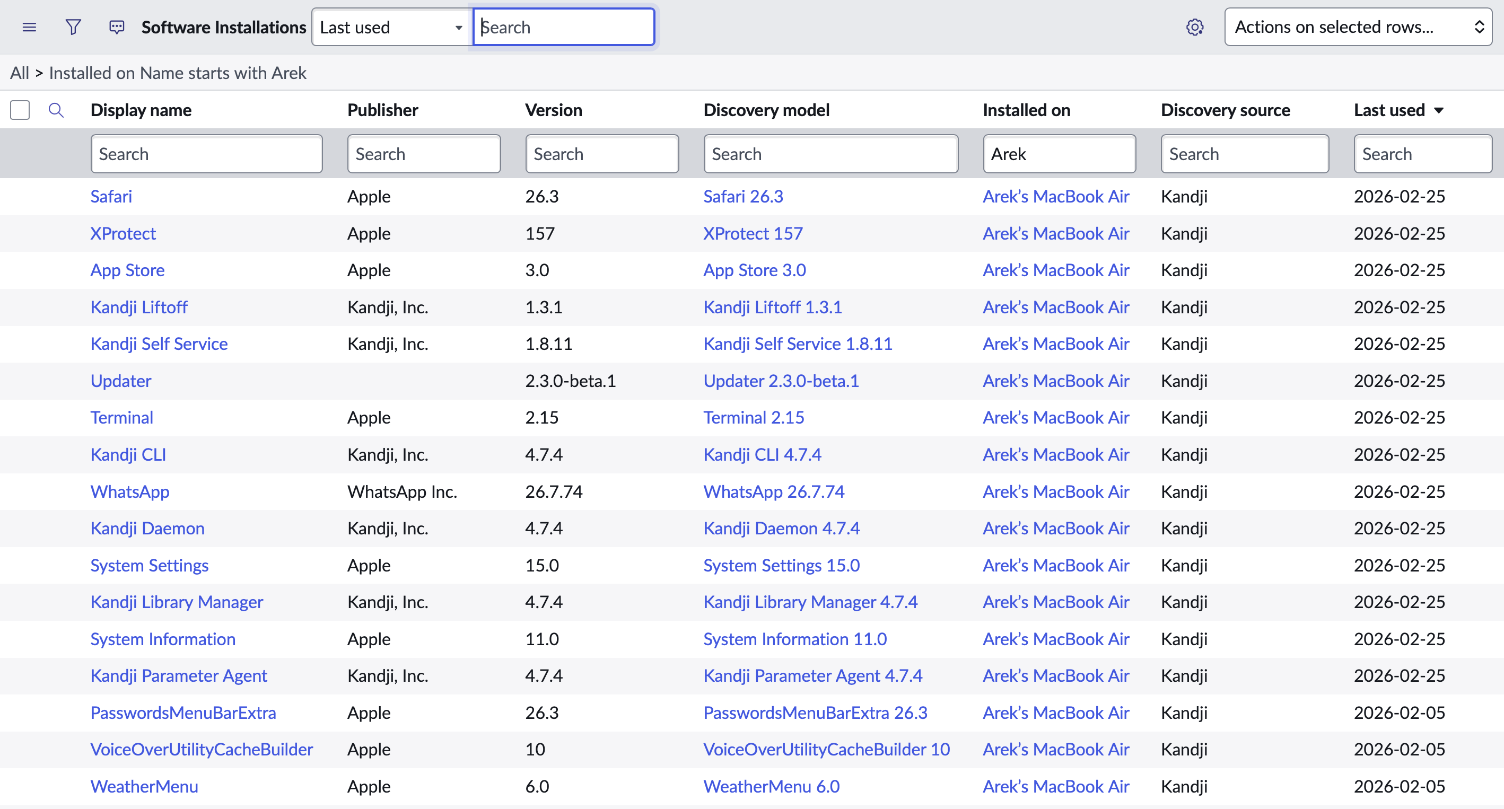1504x809 pixels.
Task: Open Actions on selected rows dropdown
Action: tap(1358, 27)
